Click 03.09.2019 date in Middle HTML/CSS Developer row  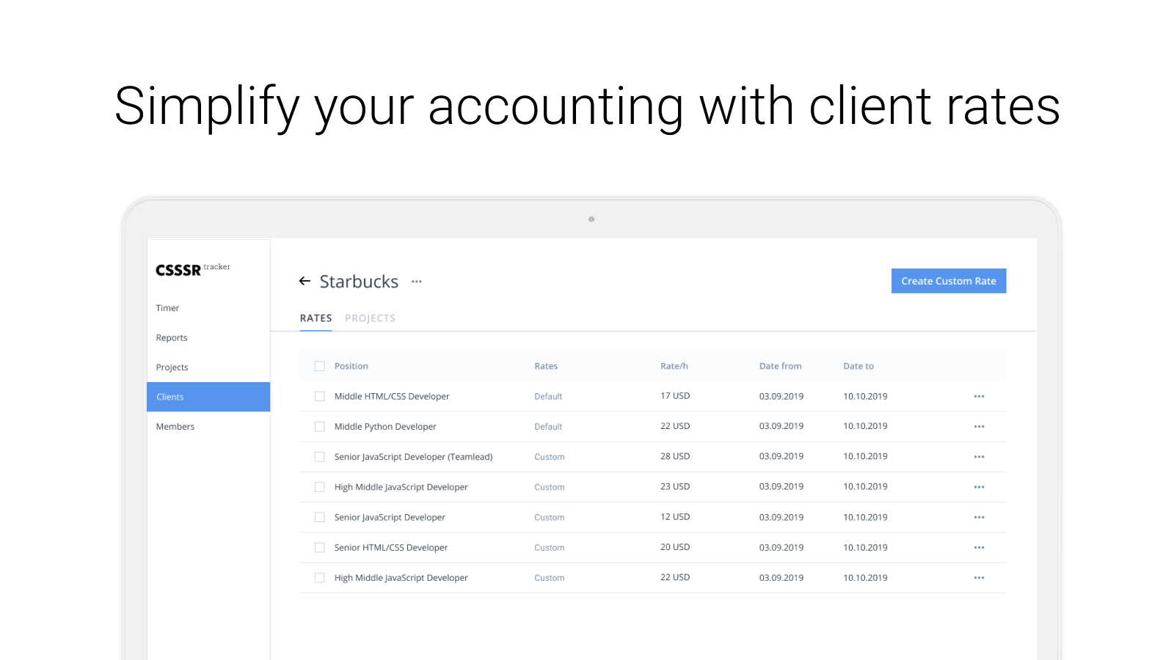(781, 396)
